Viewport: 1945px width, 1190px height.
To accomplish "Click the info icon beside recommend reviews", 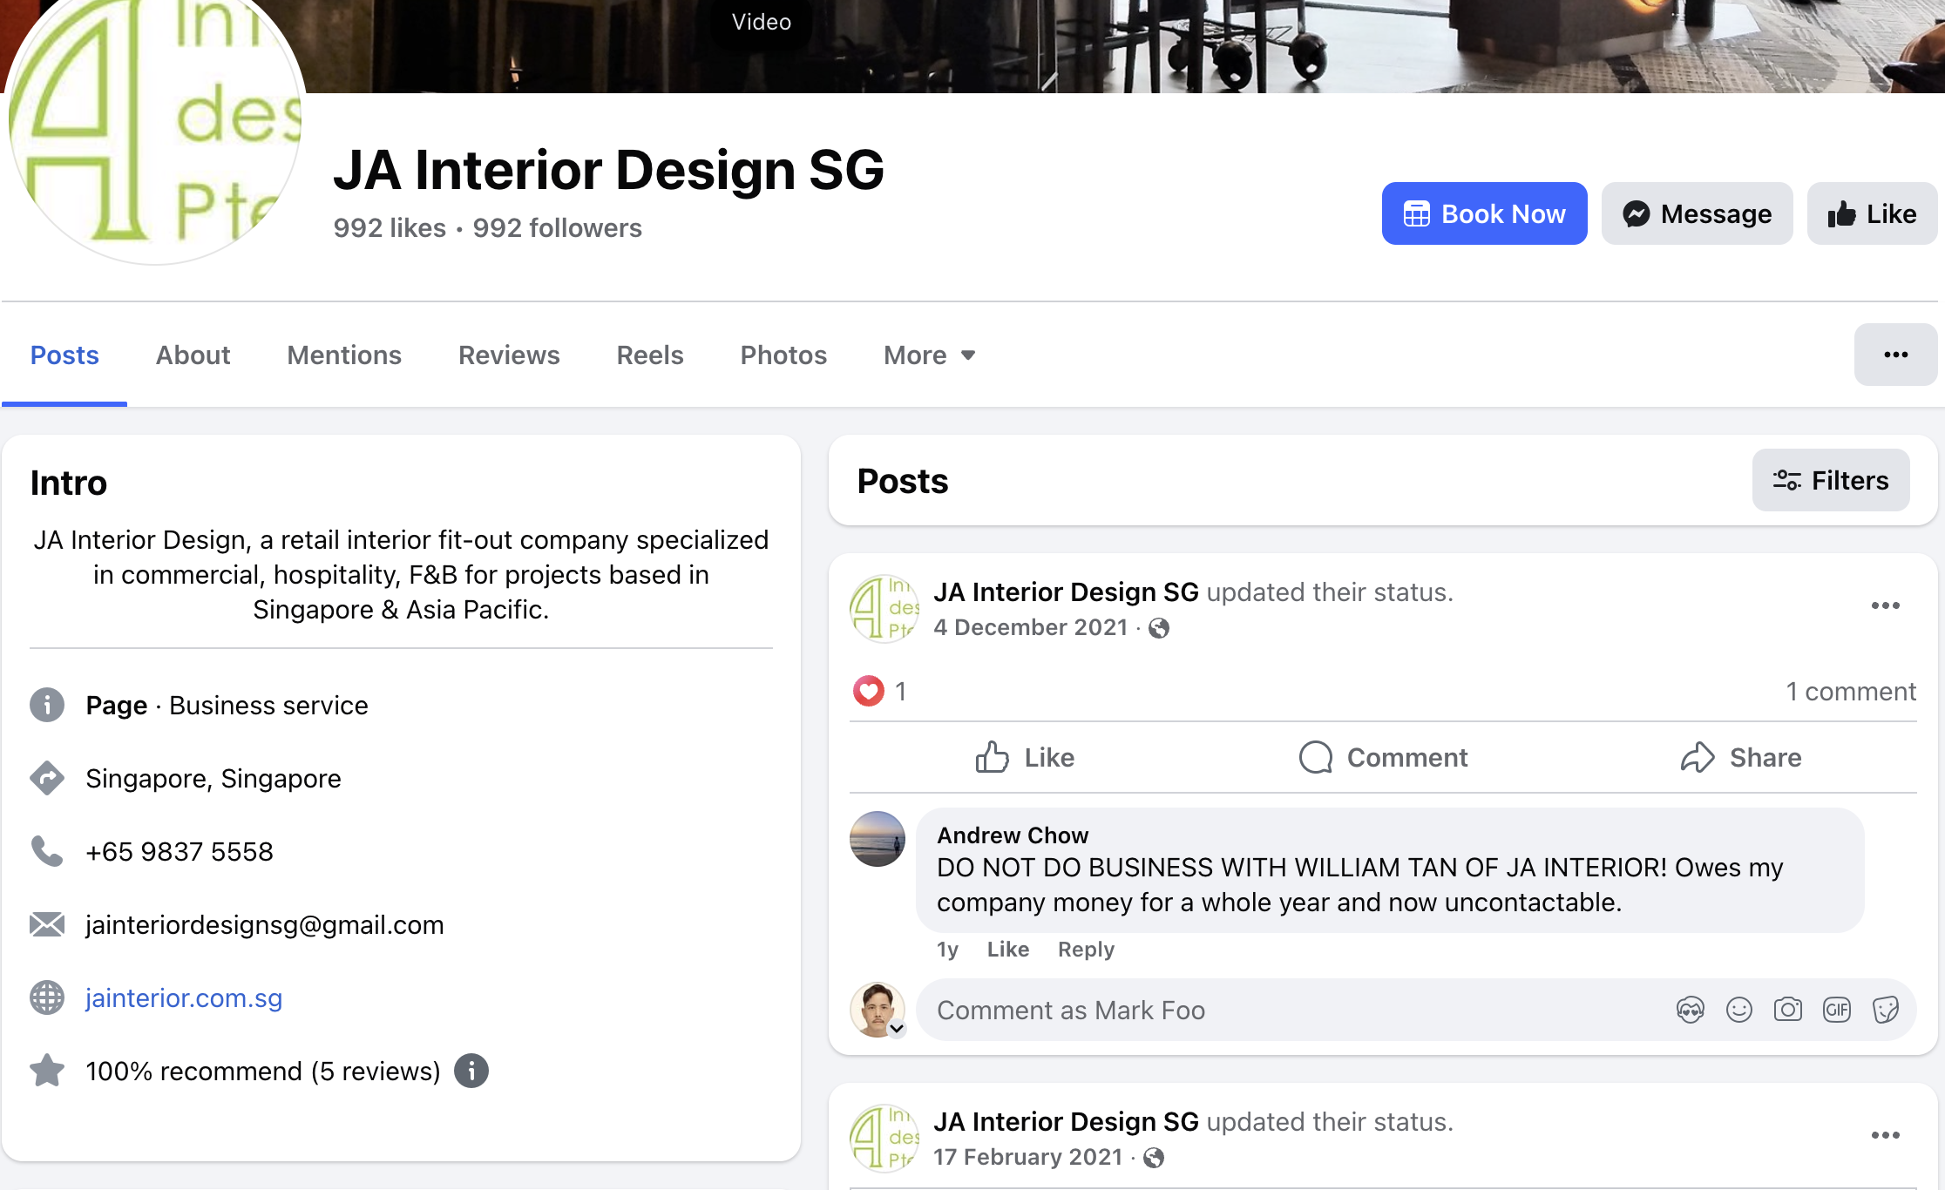I will (471, 1071).
